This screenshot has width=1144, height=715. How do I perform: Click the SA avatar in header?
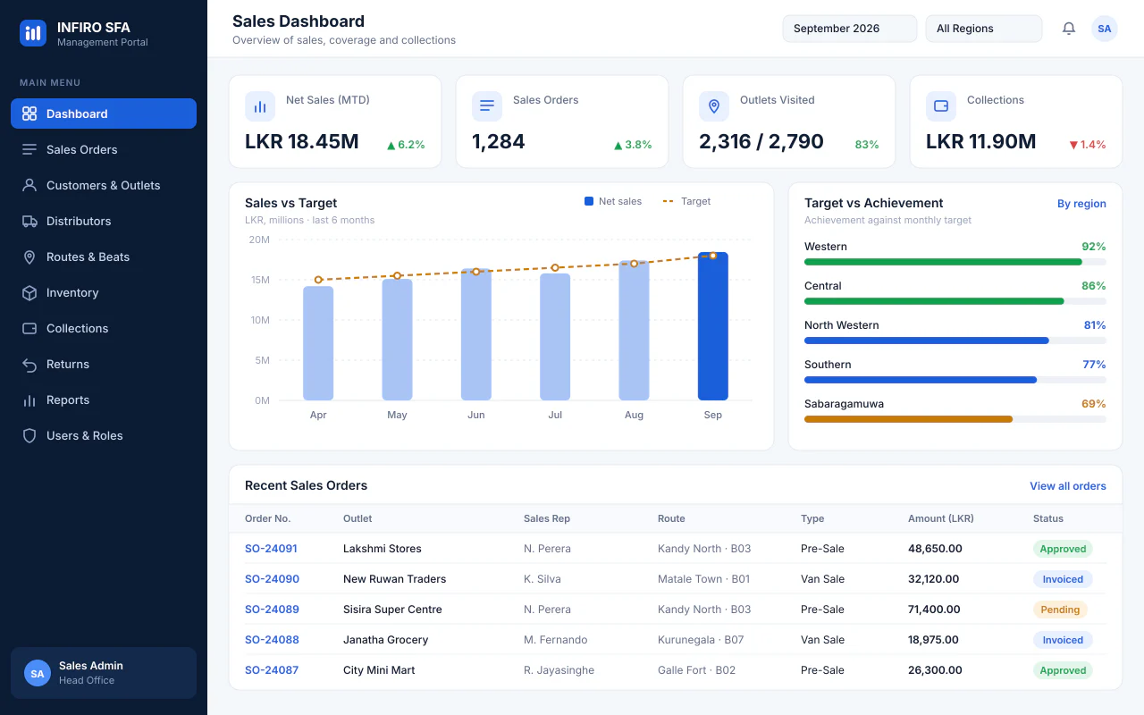[1105, 29]
